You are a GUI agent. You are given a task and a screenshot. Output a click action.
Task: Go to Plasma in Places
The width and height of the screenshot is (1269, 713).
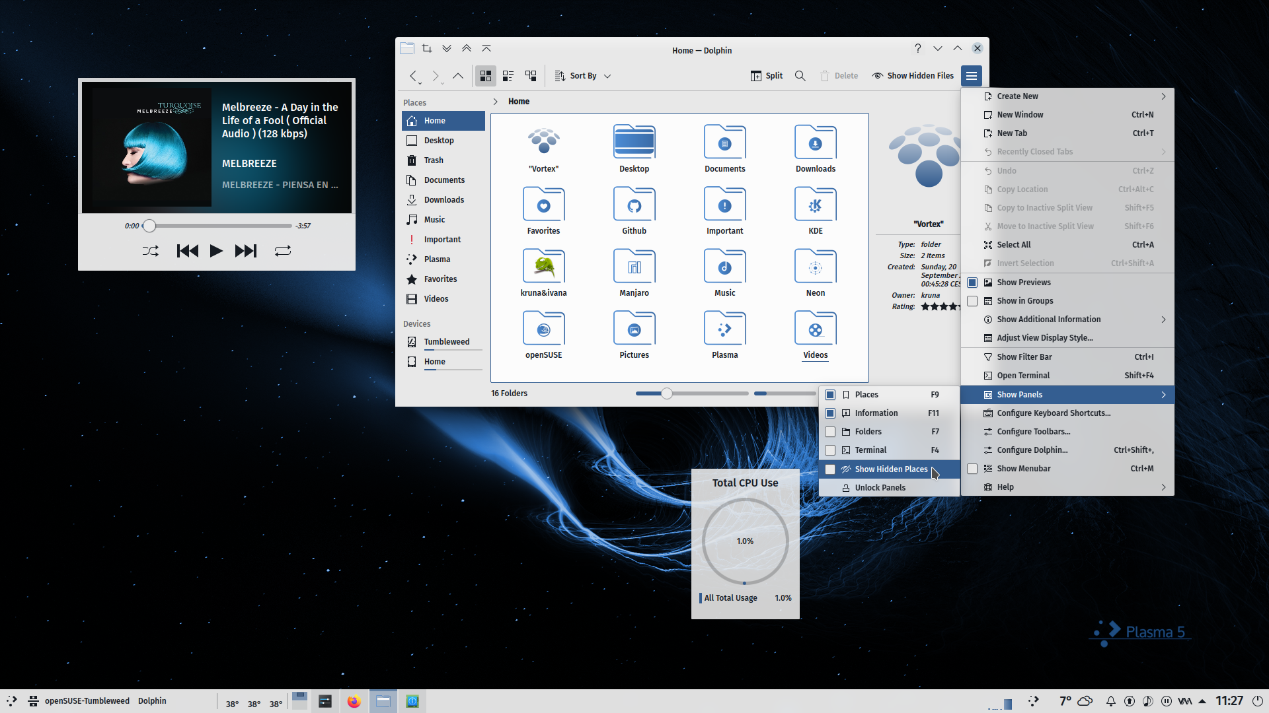(x=443, y=259)
